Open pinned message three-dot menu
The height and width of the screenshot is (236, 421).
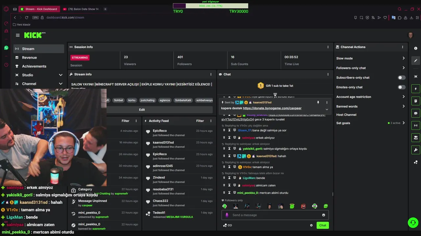(x=327, y=103)
